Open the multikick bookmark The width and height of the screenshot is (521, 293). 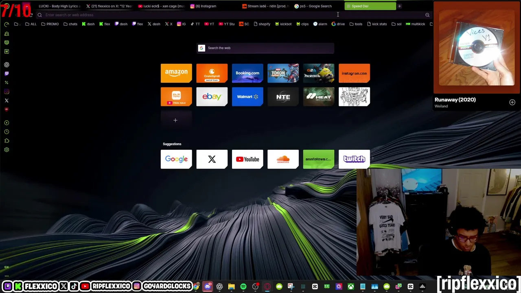coord(415,24)
